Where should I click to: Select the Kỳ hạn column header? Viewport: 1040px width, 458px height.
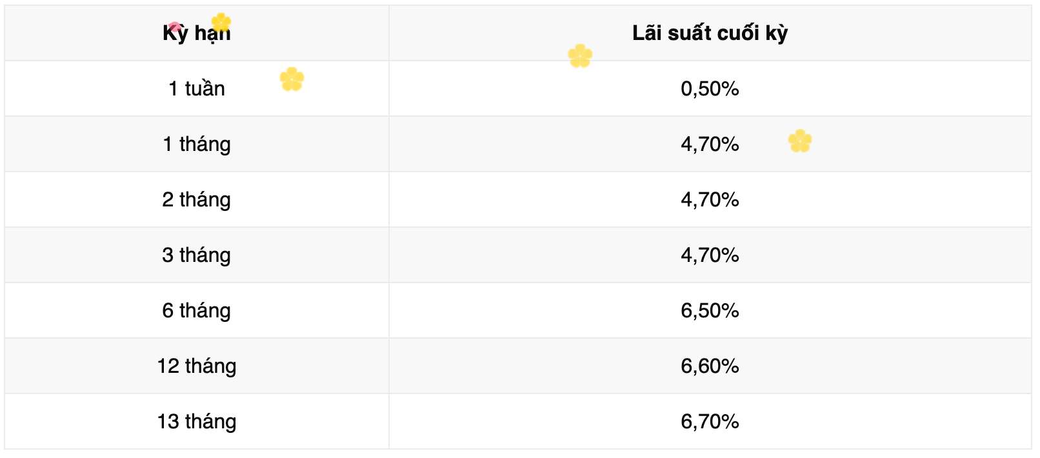(196, 34)
